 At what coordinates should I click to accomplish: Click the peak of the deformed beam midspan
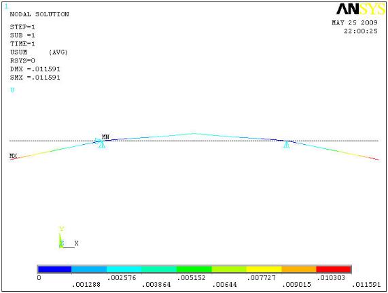coord(194,134)
